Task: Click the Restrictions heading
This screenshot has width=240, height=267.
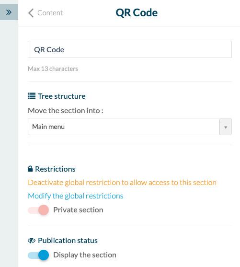Action: point(55,169)
